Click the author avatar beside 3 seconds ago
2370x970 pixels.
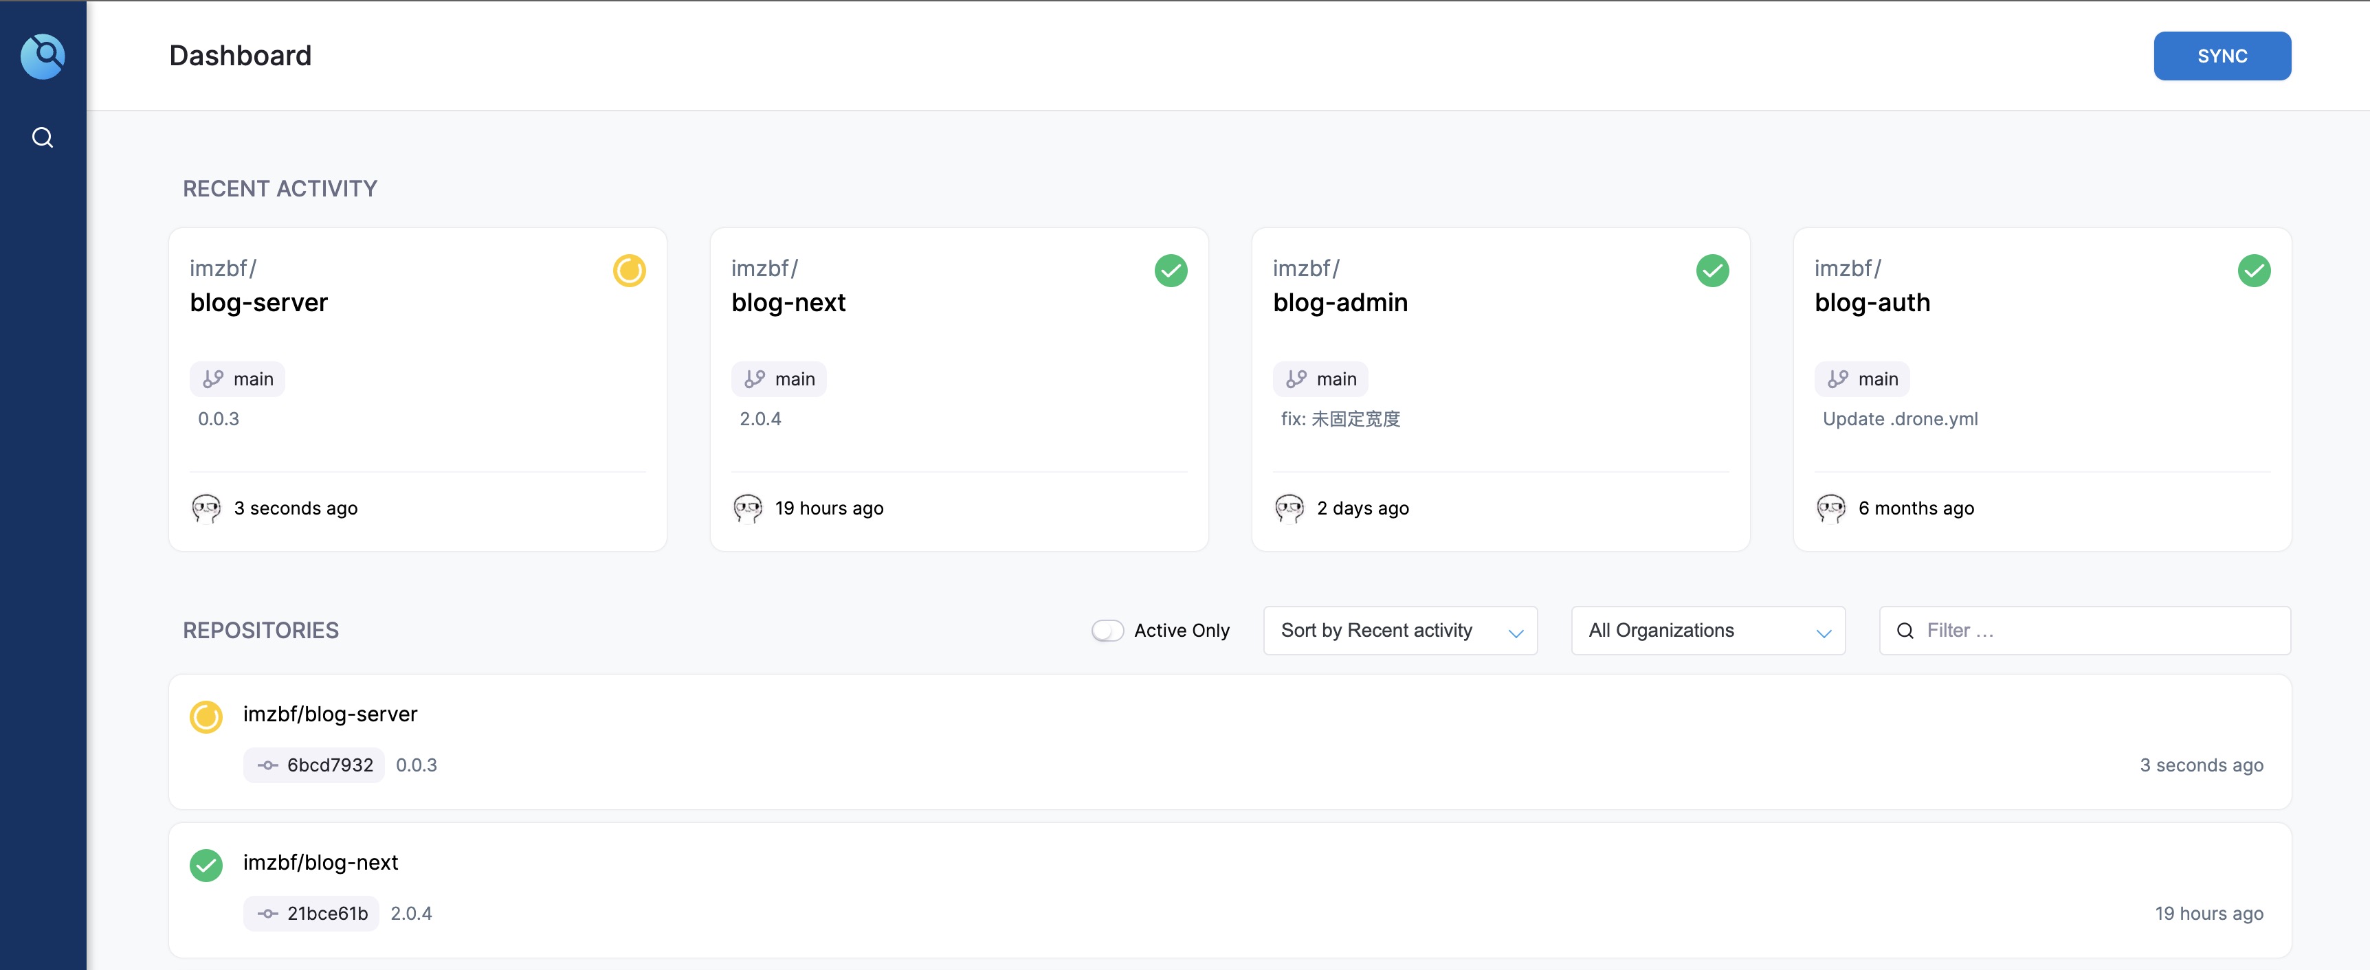click(206, 508)
